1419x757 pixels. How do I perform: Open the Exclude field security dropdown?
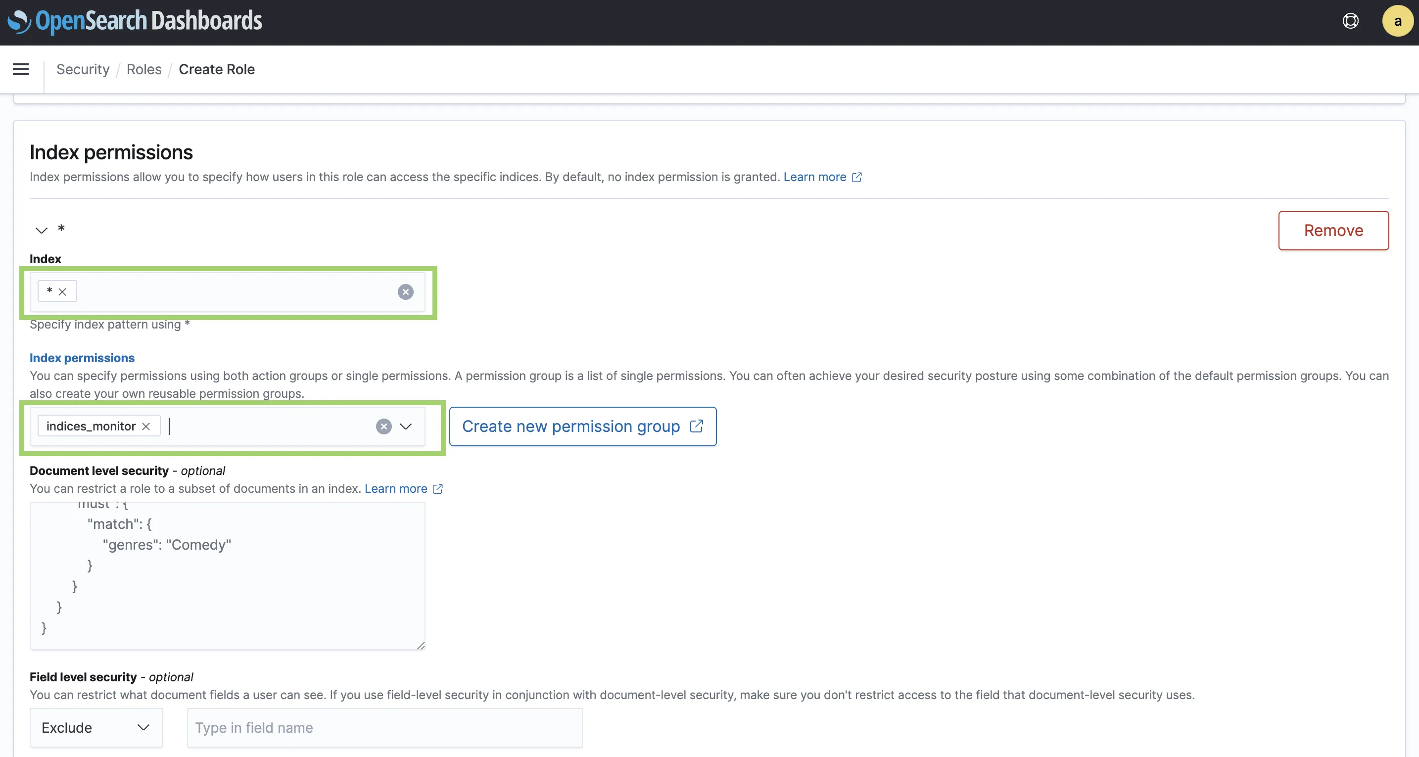point(96,728)
